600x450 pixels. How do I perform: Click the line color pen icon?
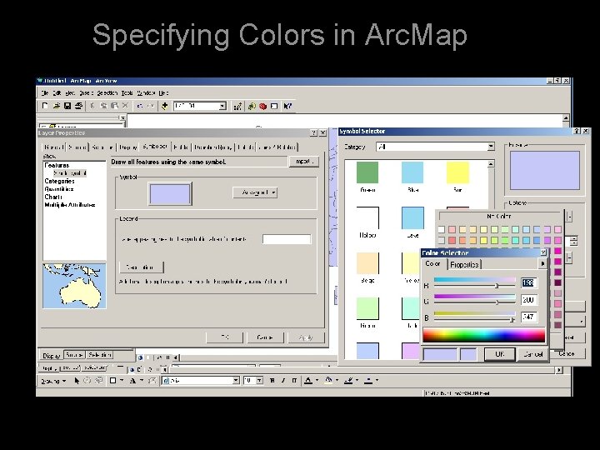[348, 380]
